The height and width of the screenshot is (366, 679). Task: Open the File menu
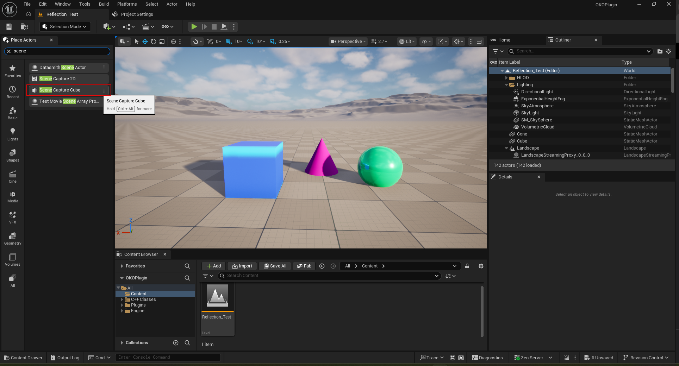click(x=27, y=4)
